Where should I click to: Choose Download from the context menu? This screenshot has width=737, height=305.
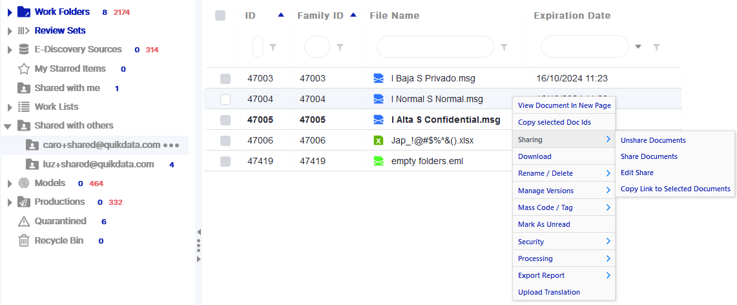click(563, 156)
